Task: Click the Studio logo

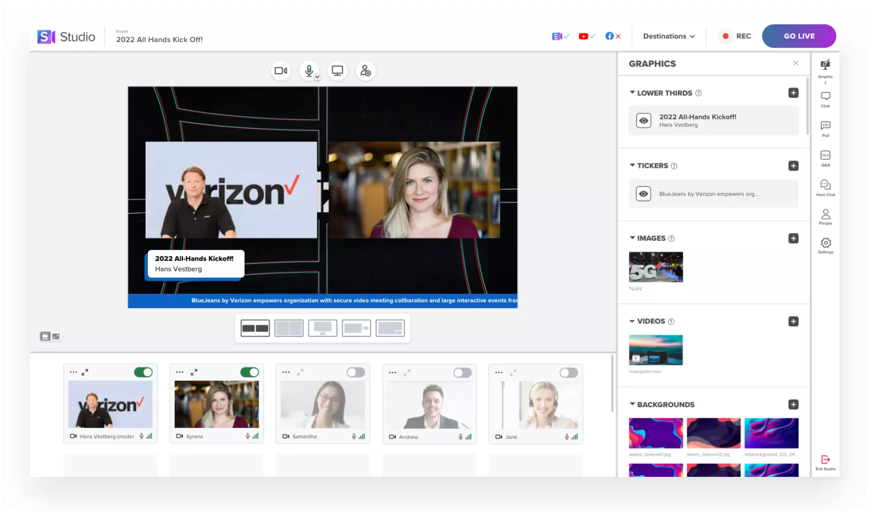Action: pos(66,37)
